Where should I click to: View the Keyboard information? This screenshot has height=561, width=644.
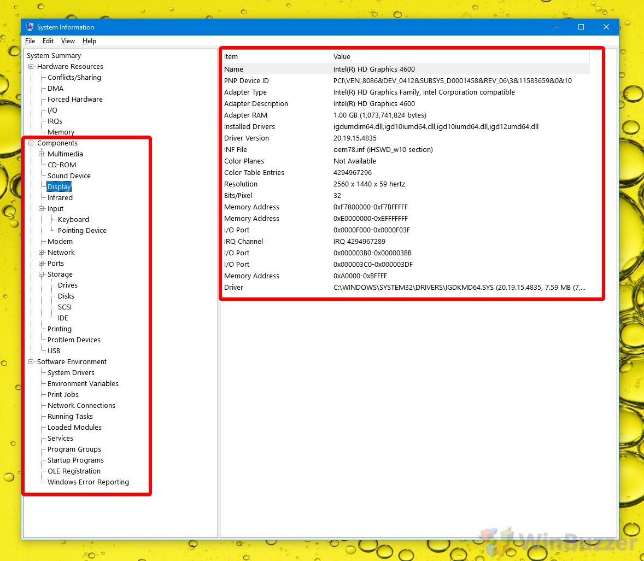pos(73,219)
